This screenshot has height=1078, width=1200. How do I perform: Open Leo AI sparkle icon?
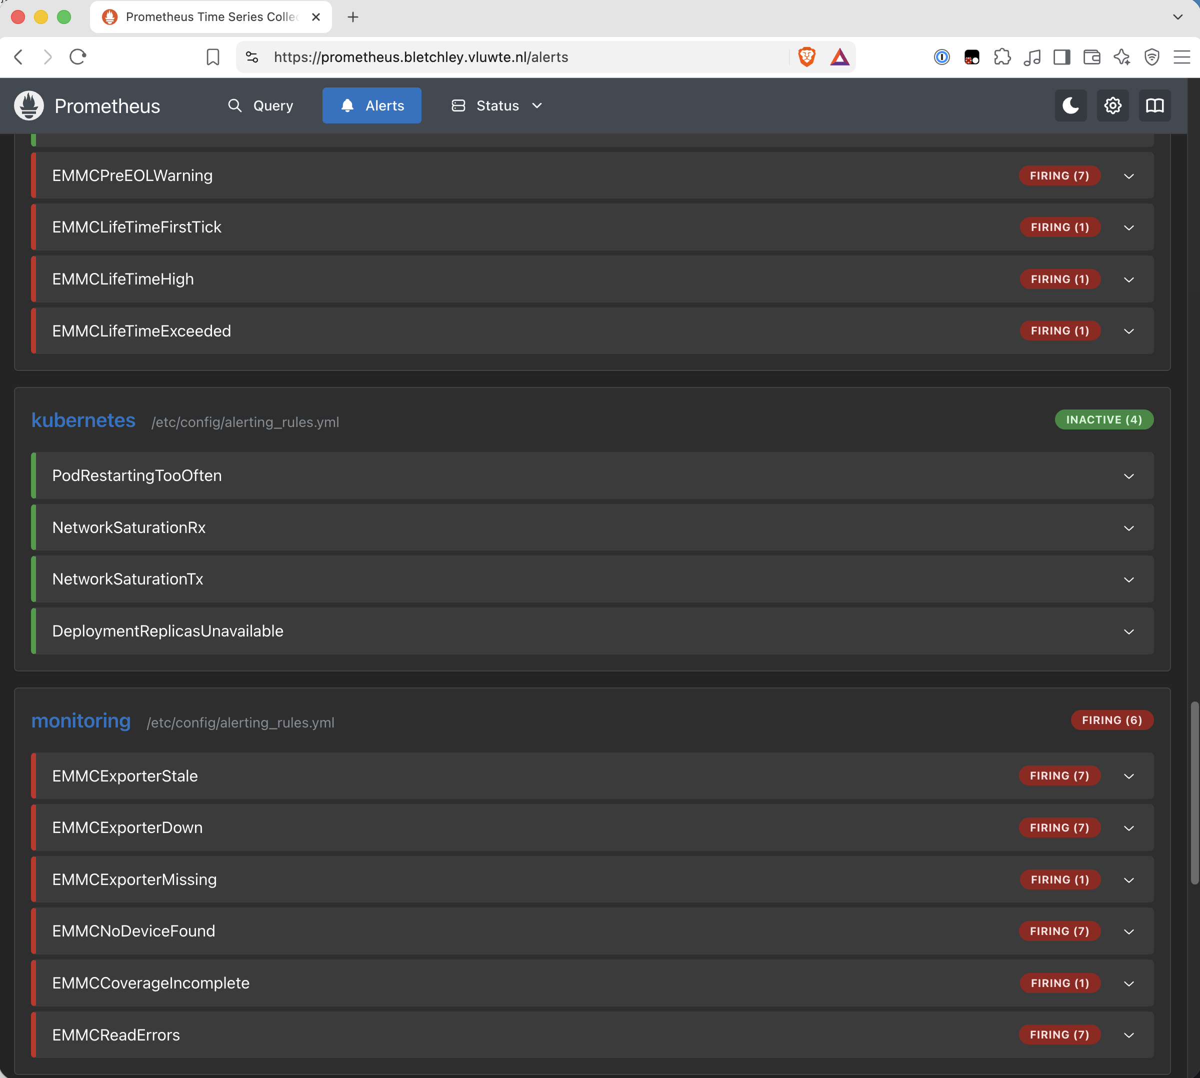1121,57
